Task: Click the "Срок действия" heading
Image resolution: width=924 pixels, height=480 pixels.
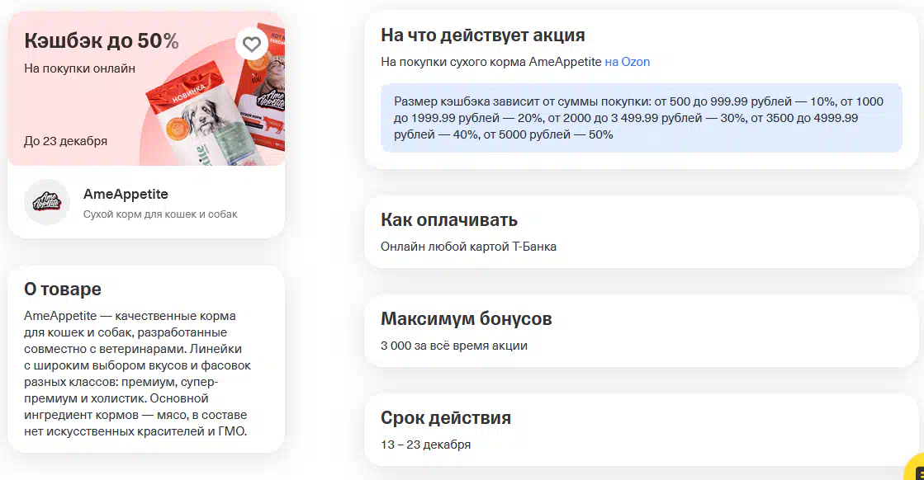Action: pyautogui.click(x=446, y=417)
